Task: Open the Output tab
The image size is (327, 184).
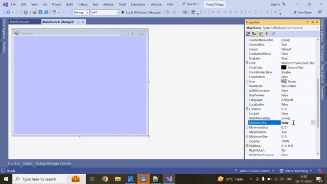Action: point(28,164)
